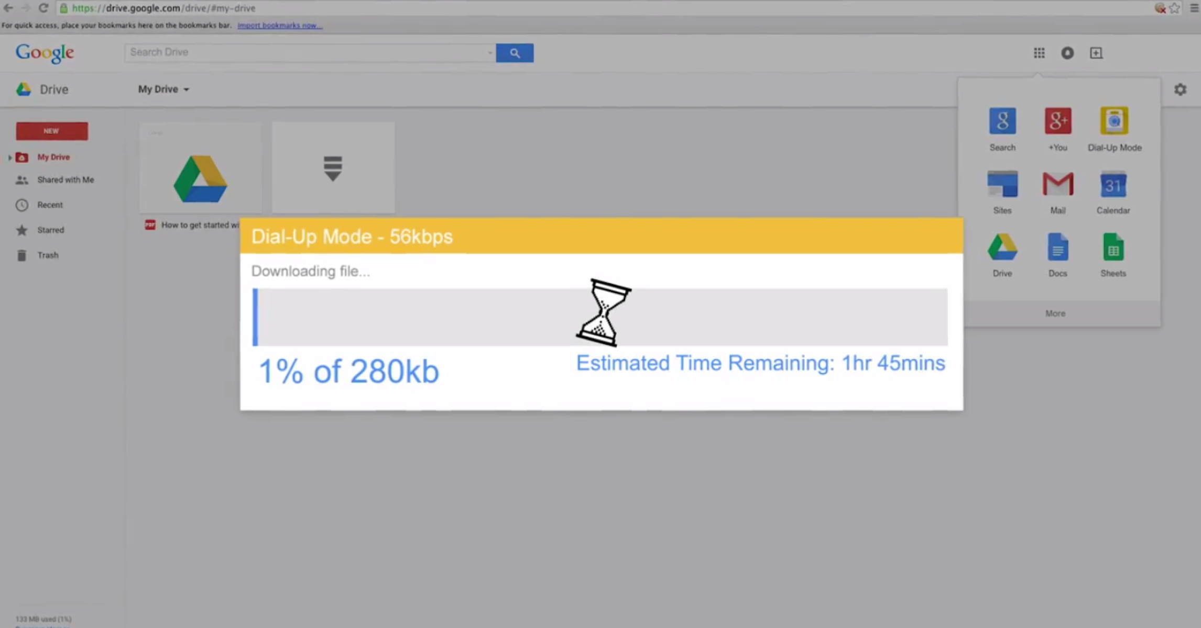1201x628 pixels.
Task: Open the Dial-Up Mode app icon
Action: (1113, 121)
